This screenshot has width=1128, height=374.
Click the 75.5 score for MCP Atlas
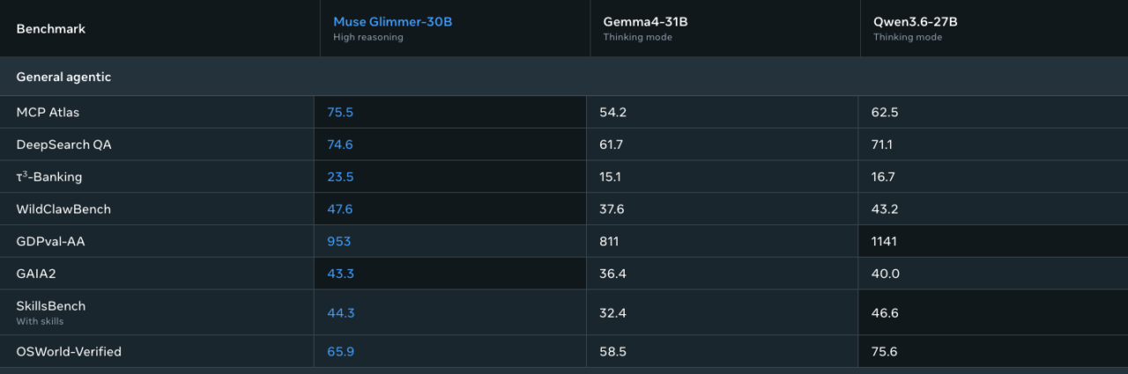pyautogui.click(x=340, y=113)
